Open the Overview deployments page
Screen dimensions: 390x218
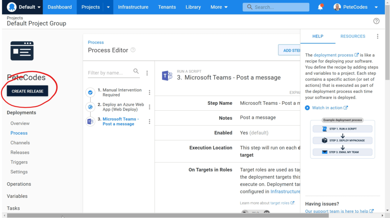click(x=20, y=123)
